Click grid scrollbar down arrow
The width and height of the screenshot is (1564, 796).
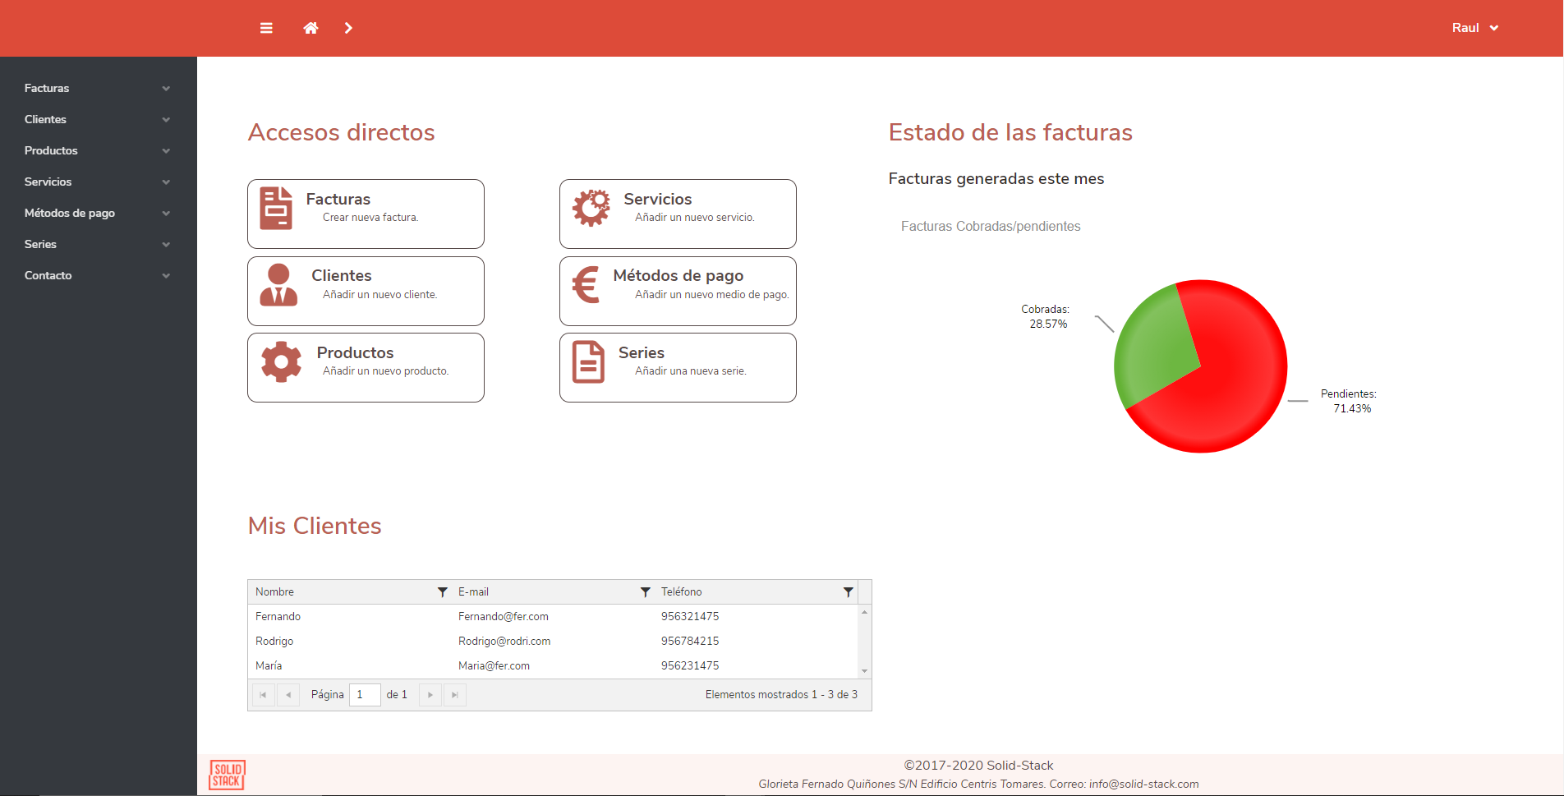point(864,671)
